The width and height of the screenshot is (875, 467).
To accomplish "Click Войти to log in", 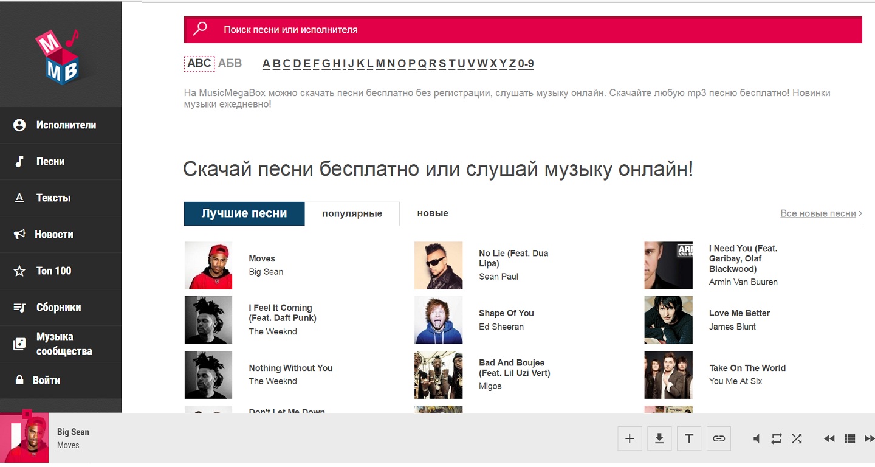I will [x=46, y=381].
